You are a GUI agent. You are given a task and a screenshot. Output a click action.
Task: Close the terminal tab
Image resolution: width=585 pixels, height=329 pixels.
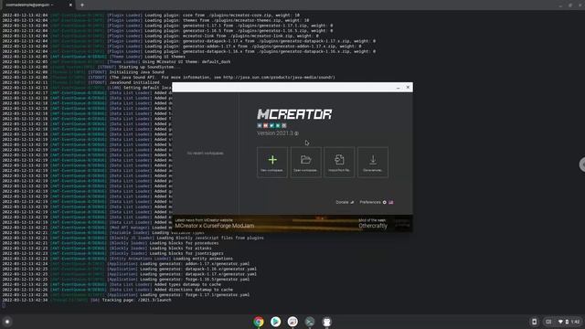tap(70, 5)
